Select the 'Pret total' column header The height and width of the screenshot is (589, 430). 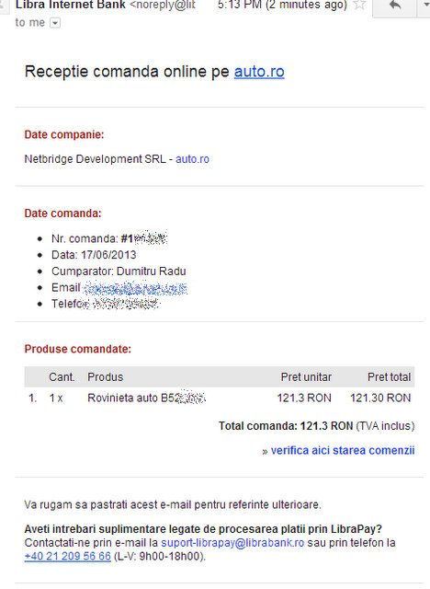tap(390, 376)
